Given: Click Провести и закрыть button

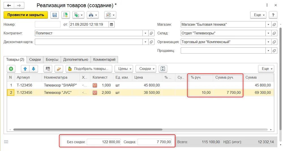Looking at the screenshot, I should [x=26, y=15].
